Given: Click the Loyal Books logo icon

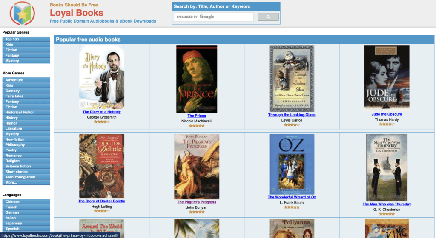Looking at the screenshot, I should [22, 13].
